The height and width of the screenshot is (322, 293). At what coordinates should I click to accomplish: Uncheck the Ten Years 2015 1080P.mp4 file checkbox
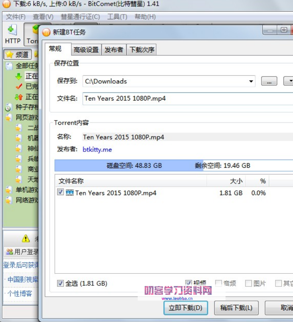pyautogui.click(x=60, y=192)
